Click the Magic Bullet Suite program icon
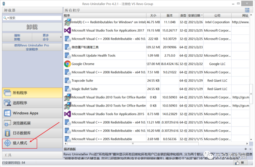This screenshot has width=255, height=167. coord(68,89)
